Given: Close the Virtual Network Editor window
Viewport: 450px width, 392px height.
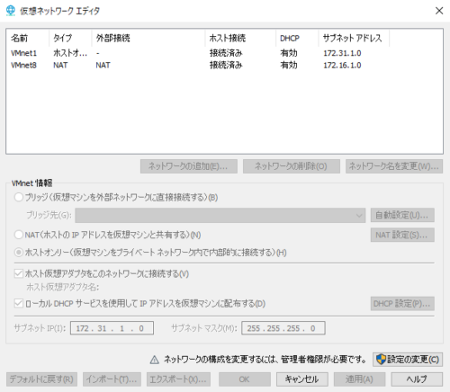Looking at the screenshot, I should pyautogui.click(x=439, y=11).
